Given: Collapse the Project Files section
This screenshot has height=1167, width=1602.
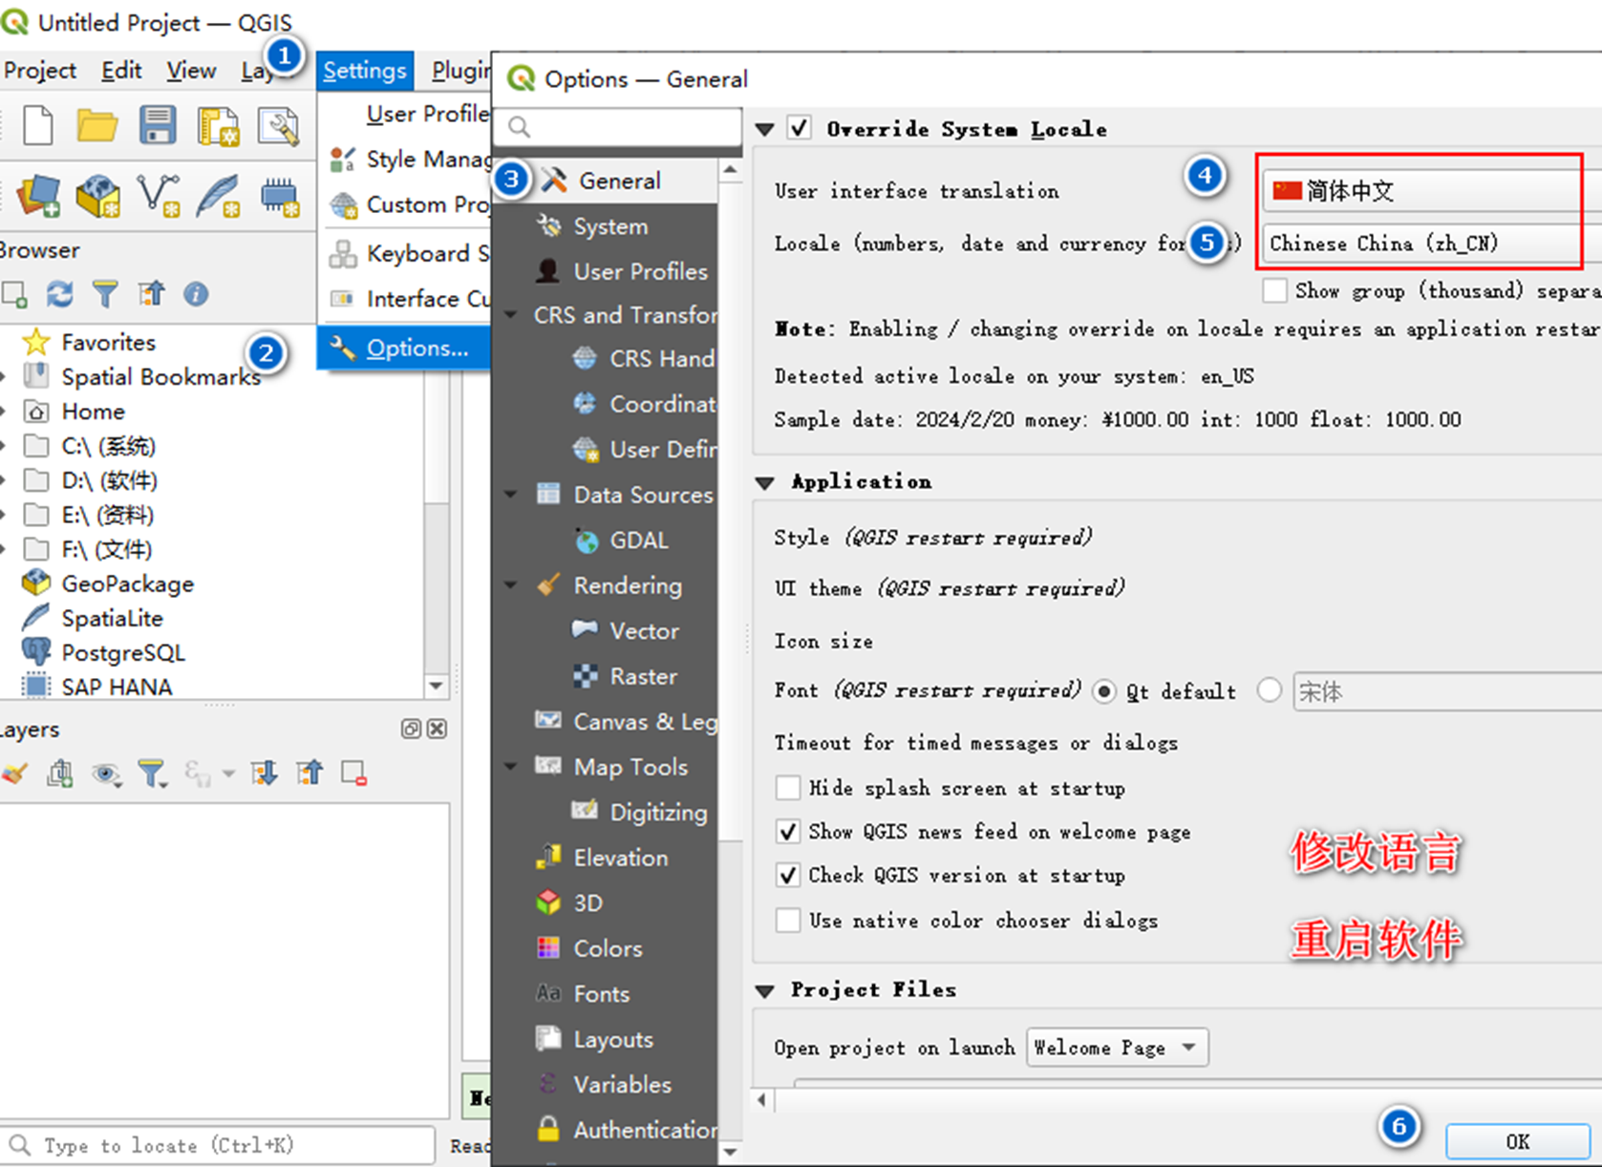Looking at the screenshot, I should coord(764,990).
